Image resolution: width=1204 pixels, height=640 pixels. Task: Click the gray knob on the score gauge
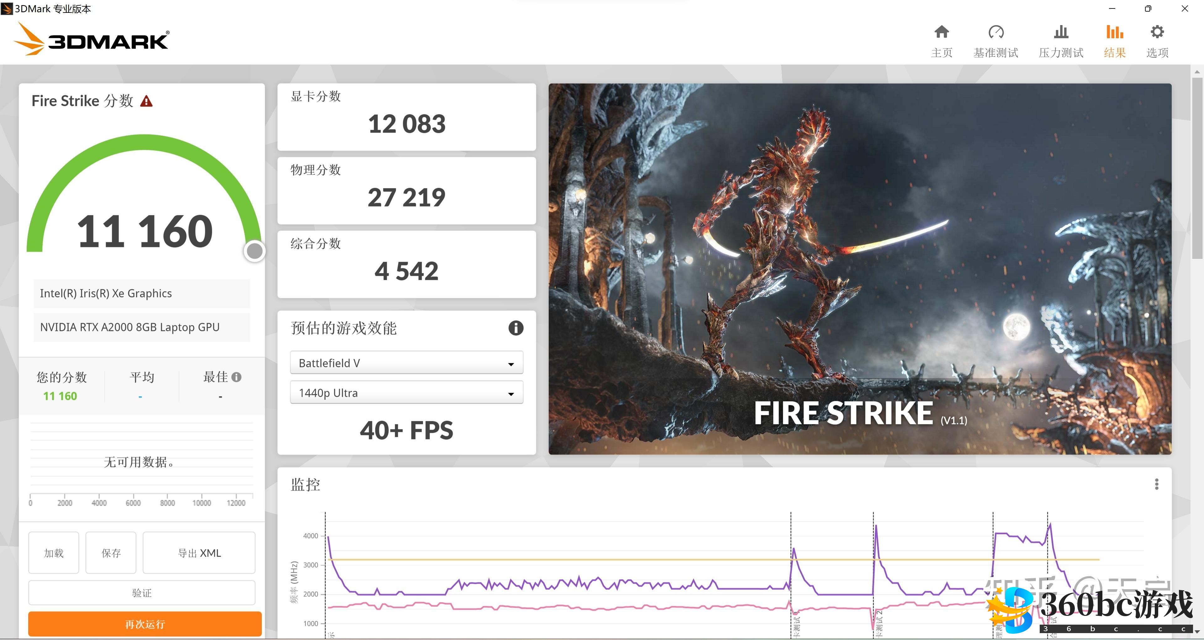(255, 251)
